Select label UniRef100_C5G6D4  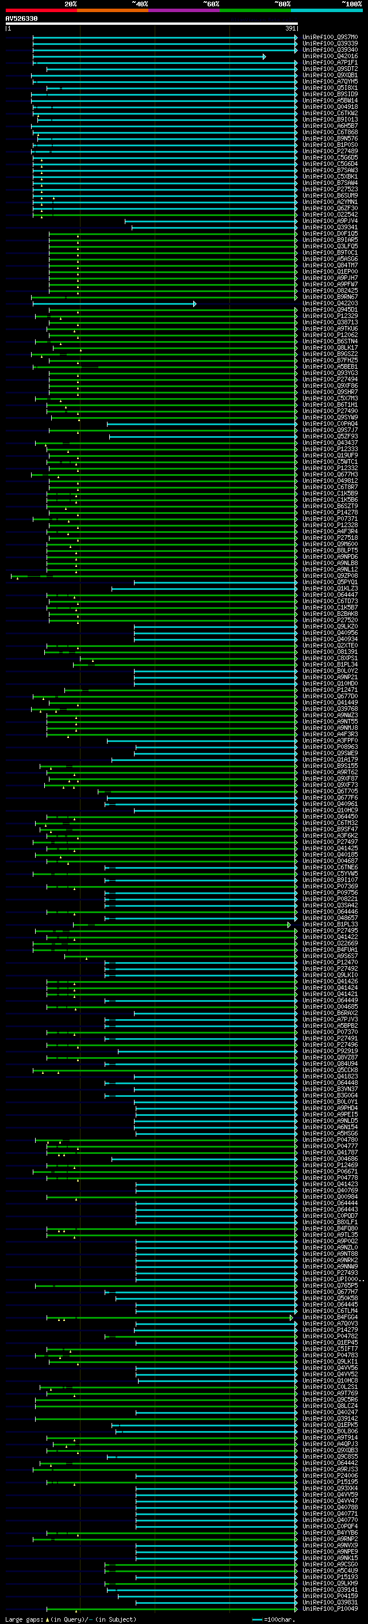330,164
